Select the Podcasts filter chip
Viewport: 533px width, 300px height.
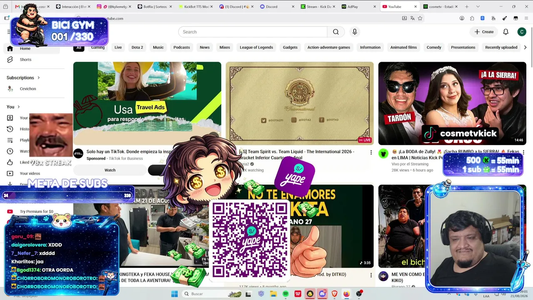[182, 47]
